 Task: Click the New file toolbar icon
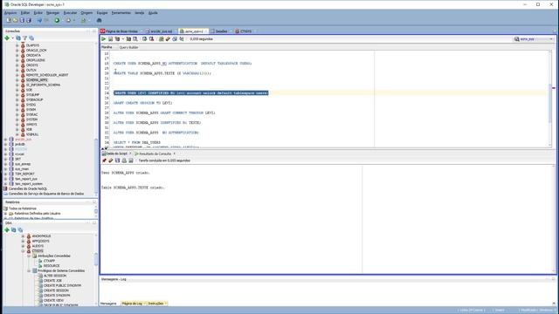(x=9, y=21)
